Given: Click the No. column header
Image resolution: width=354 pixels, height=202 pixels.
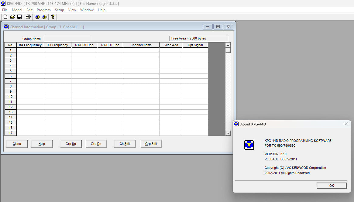Looking at the screenshot, I should point(11,45).
